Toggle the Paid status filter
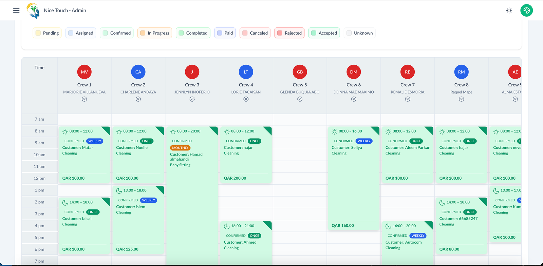 (225, 33)
